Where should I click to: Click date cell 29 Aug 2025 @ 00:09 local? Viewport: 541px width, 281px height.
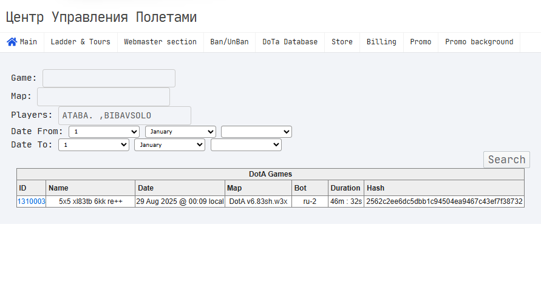(x=180, y=201)
